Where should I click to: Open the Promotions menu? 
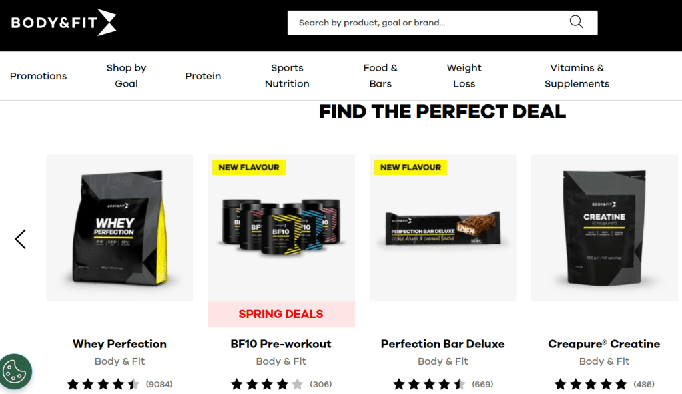point(38,76)
